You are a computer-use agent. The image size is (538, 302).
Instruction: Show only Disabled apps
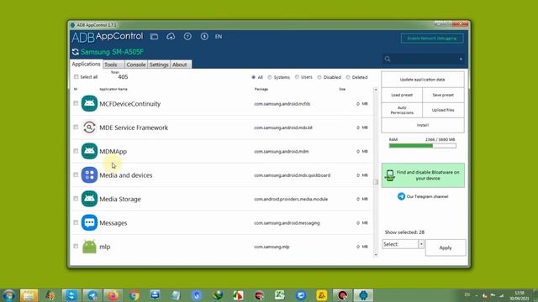coord(319,77)
